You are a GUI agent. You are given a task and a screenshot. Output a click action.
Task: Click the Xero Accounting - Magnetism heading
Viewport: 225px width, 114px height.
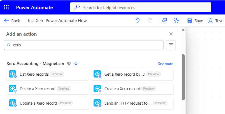tap(35, 64)
